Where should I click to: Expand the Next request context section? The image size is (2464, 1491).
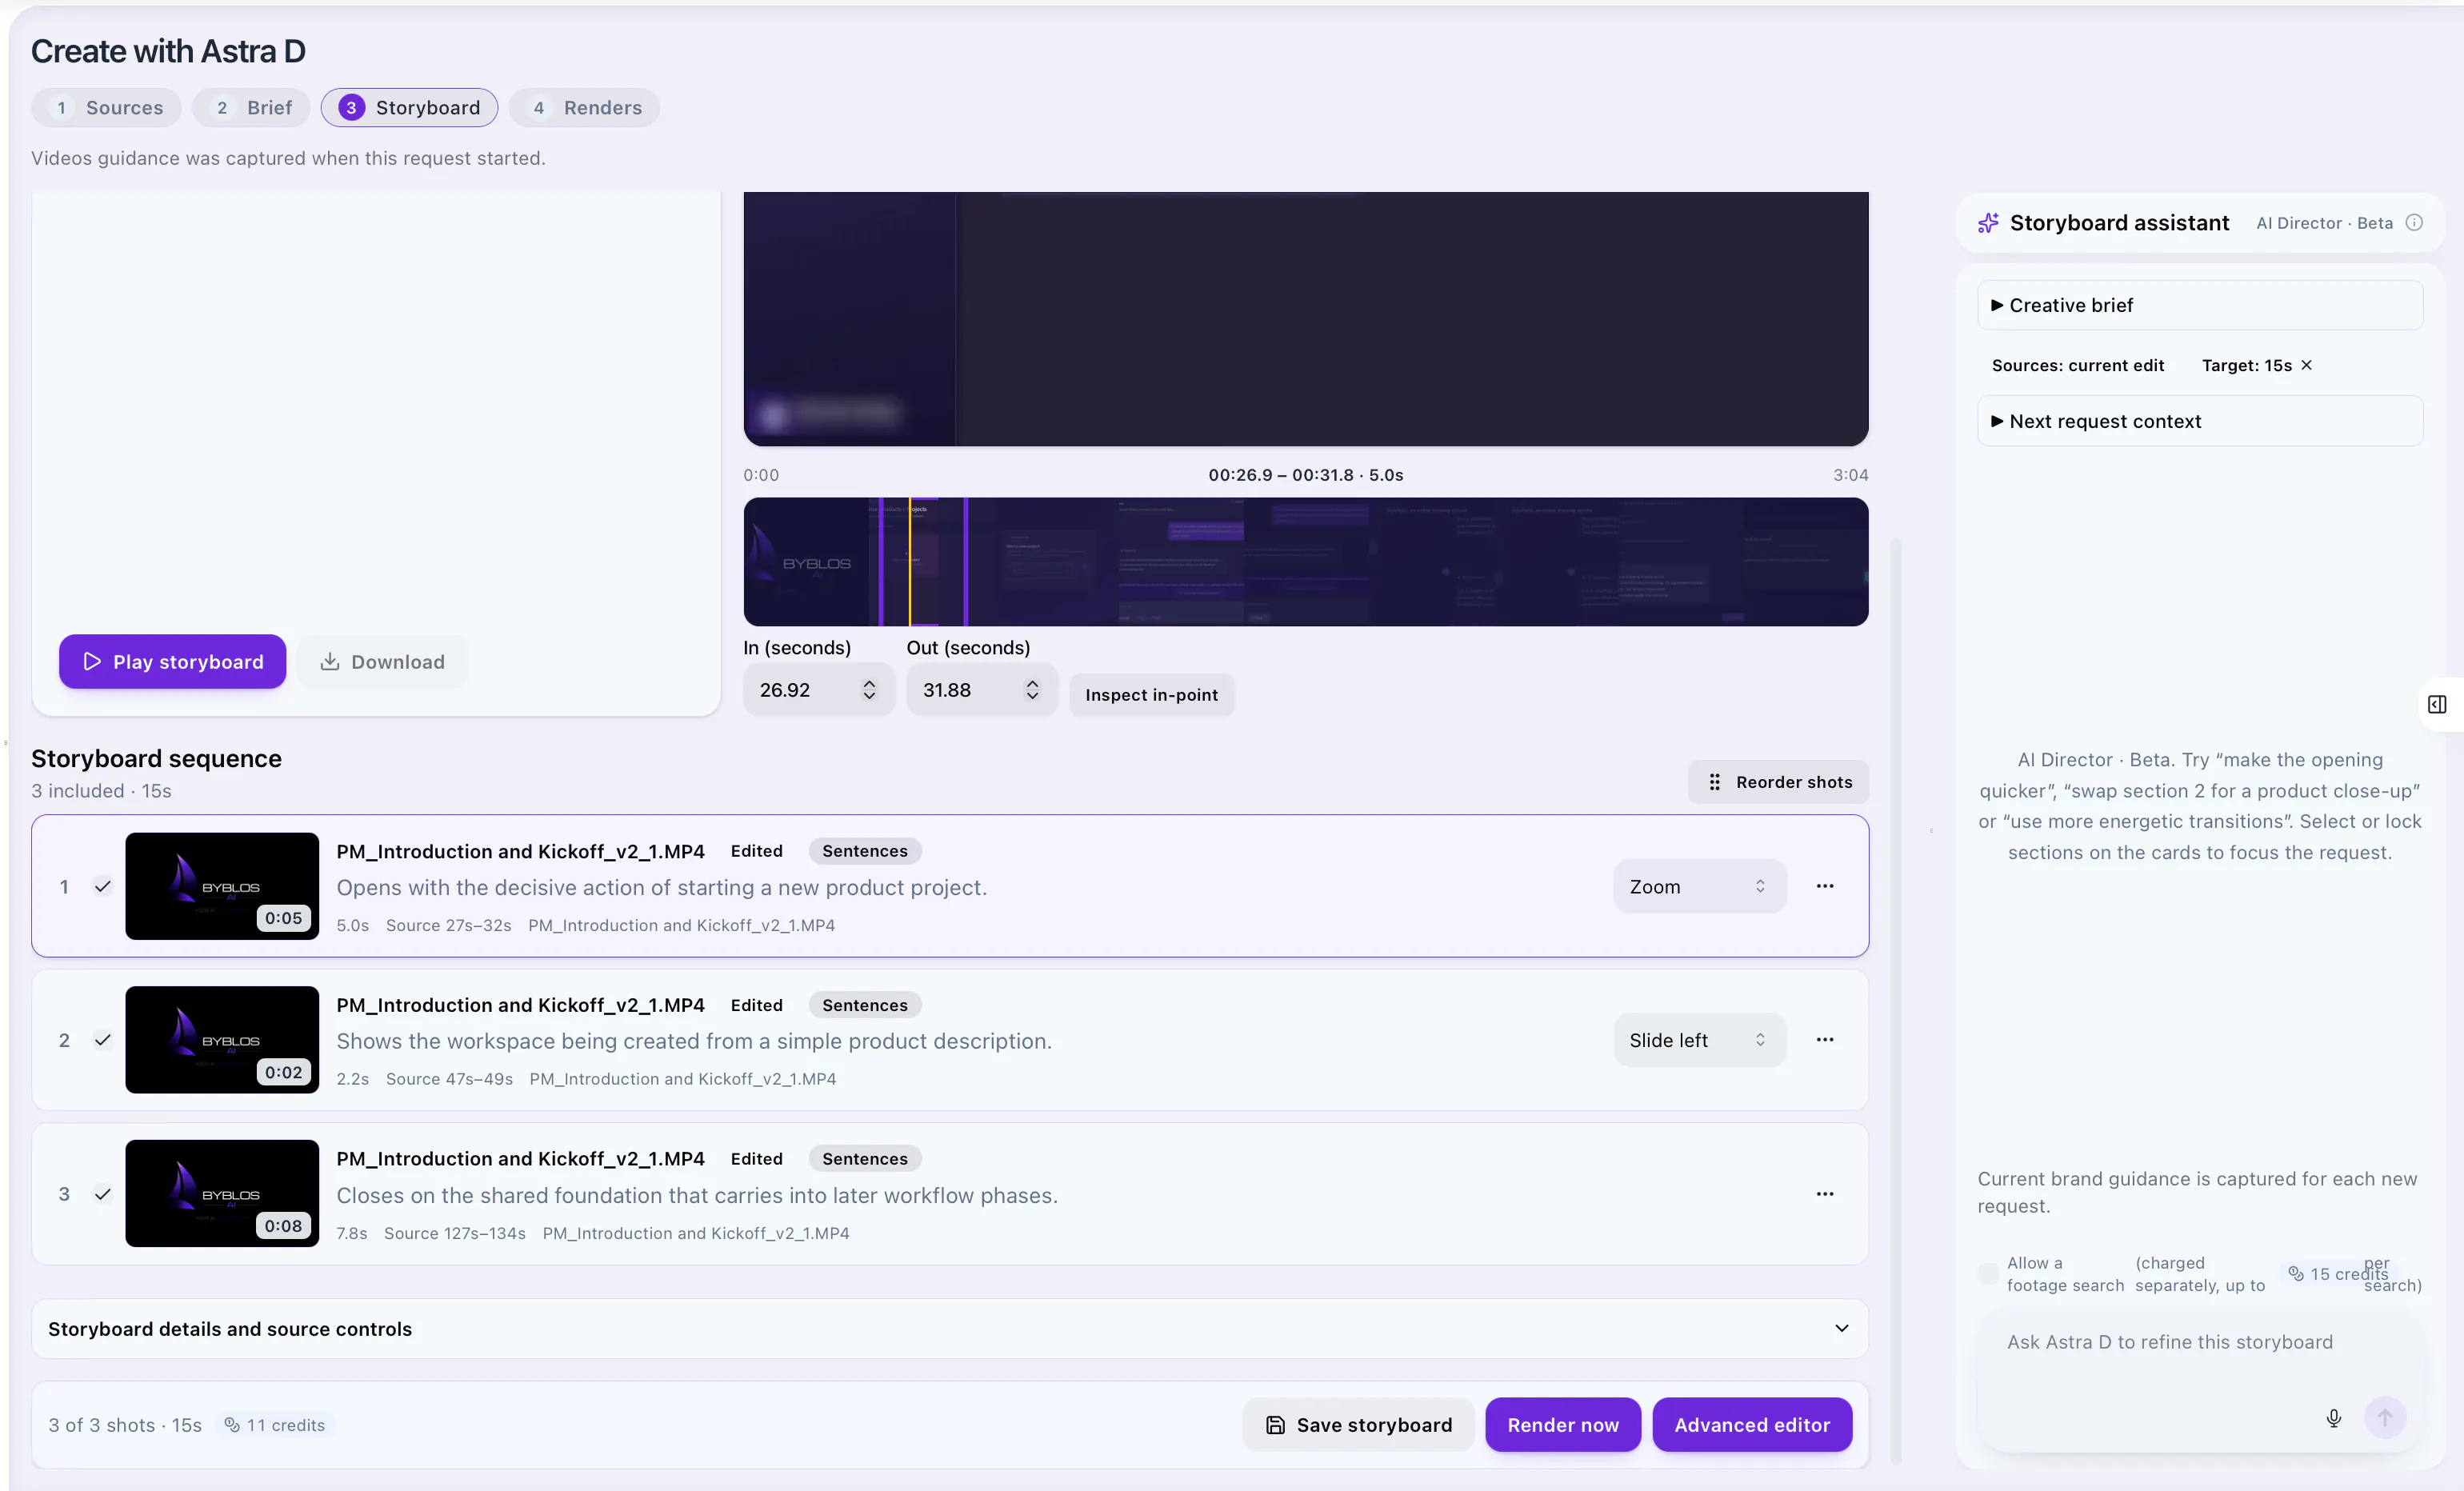pyautogui.click(x=2199, y=421)
